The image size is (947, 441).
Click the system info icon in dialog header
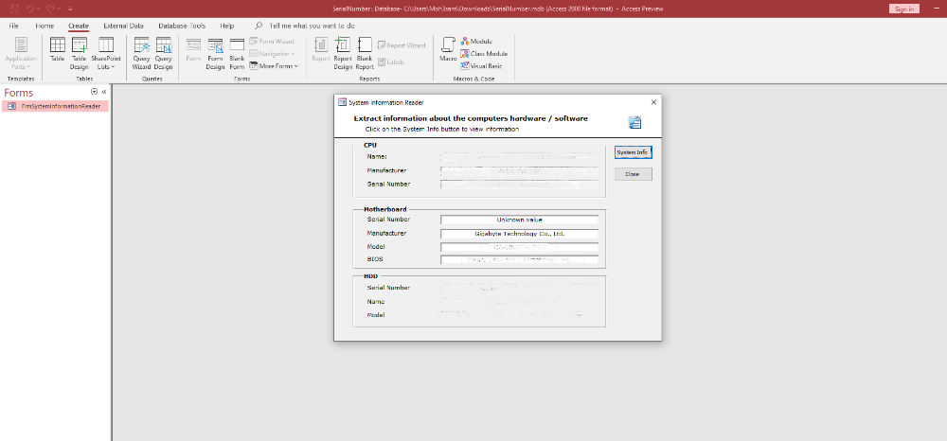pyautogui.click(x=634, y=122)
